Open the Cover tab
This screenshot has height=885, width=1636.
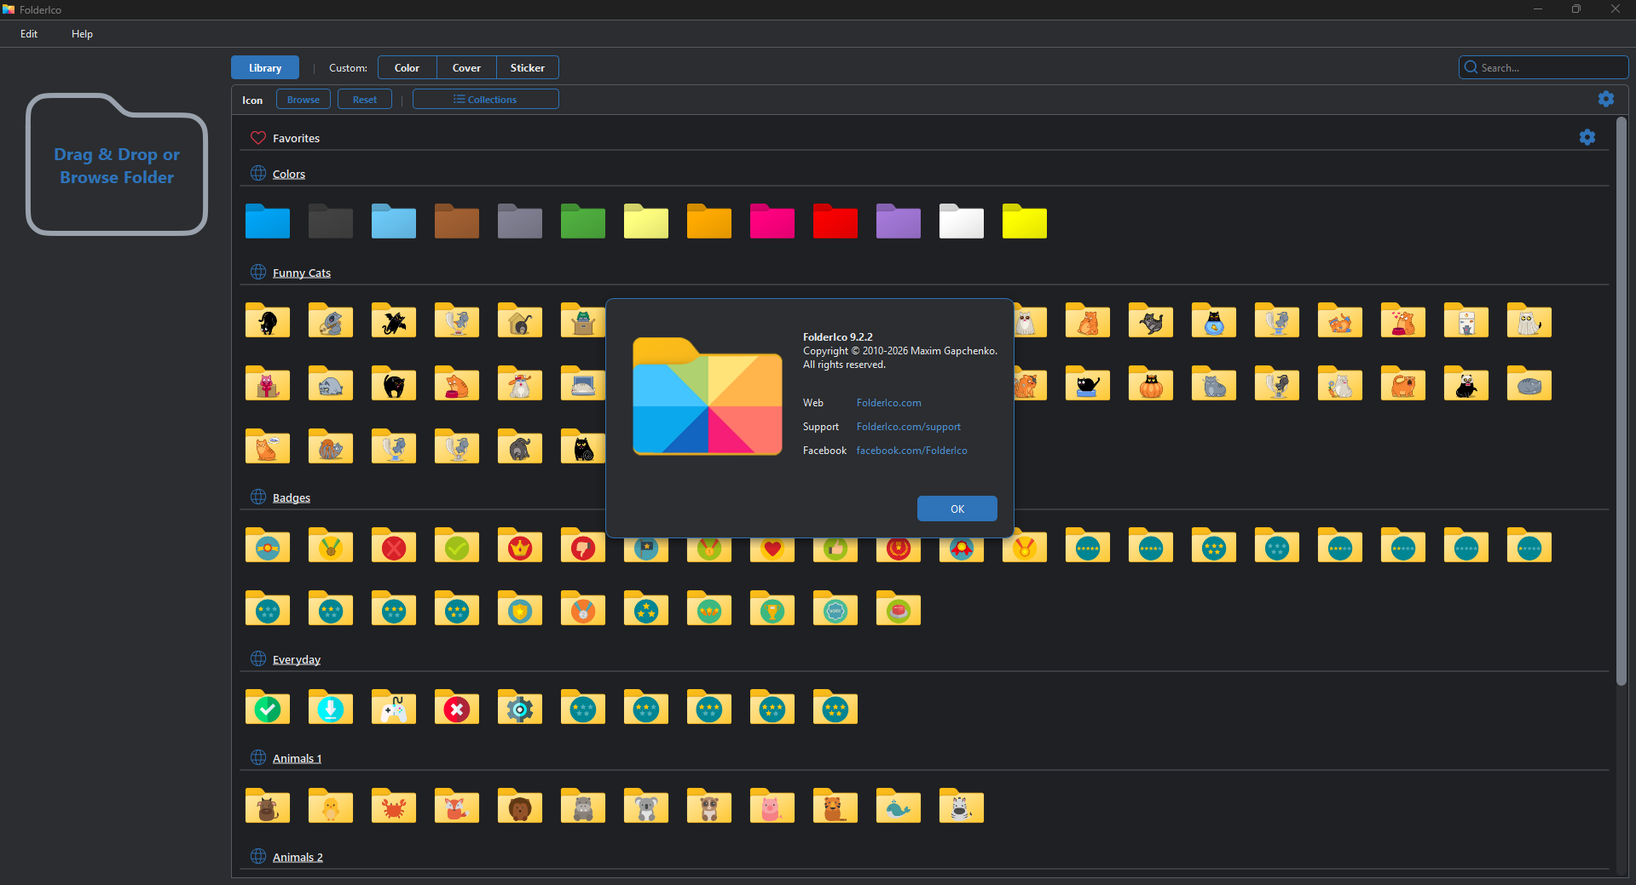click(x=466, y=68)
